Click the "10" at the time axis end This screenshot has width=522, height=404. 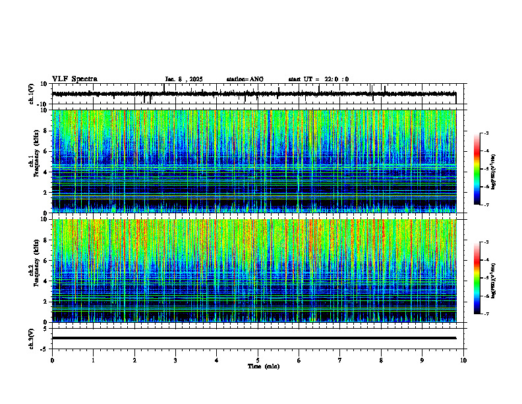[463, 360]
